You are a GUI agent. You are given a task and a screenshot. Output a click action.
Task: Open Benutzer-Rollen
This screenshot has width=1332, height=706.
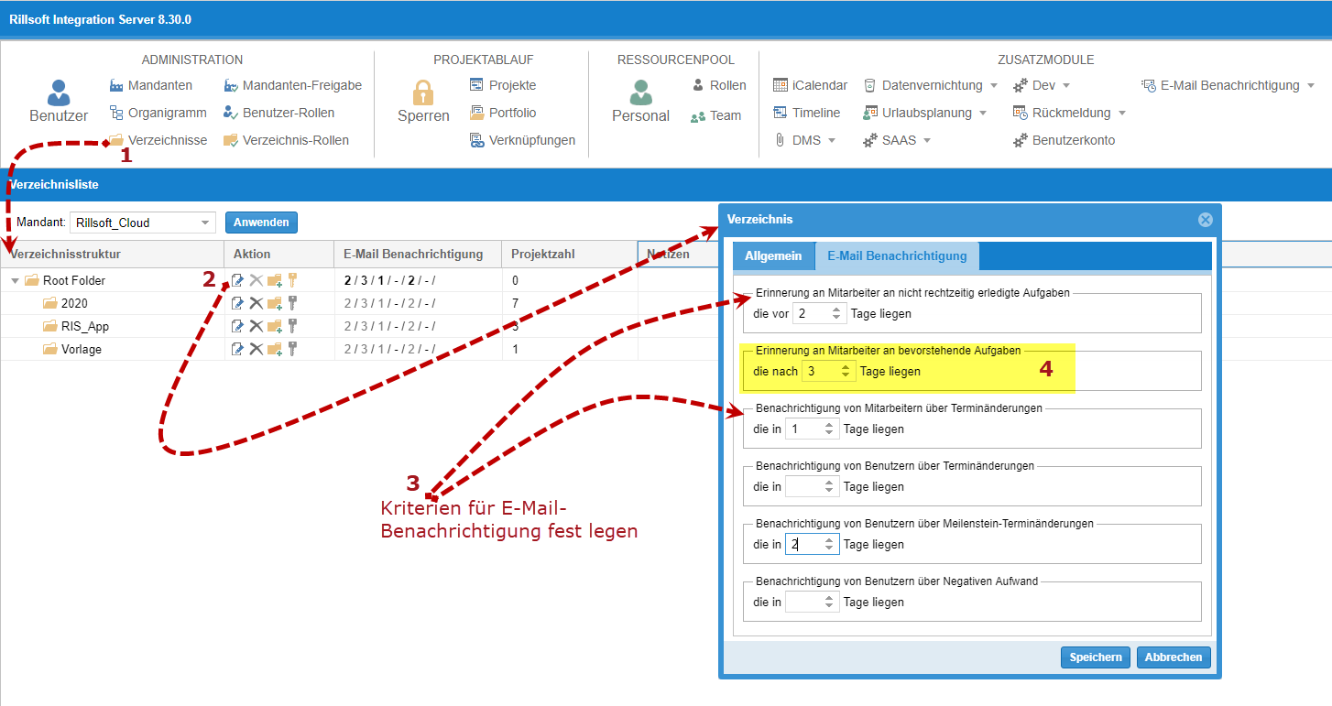278,113
